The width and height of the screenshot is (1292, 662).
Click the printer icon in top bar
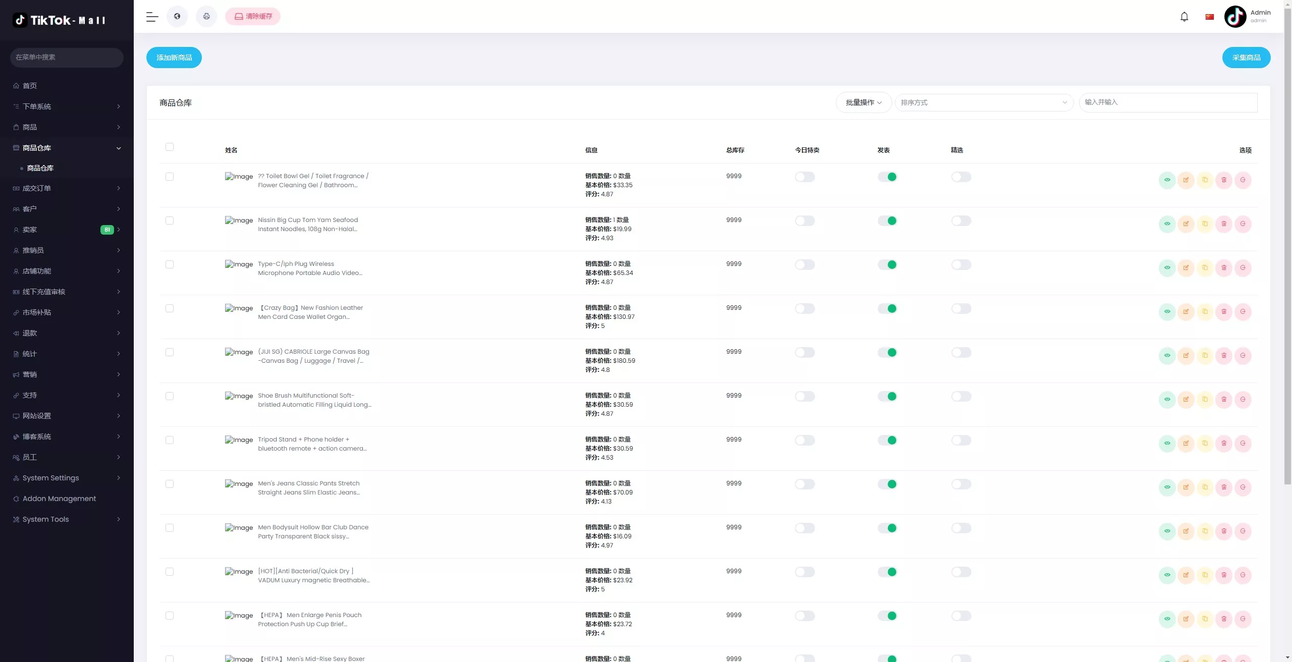point(206,17)
